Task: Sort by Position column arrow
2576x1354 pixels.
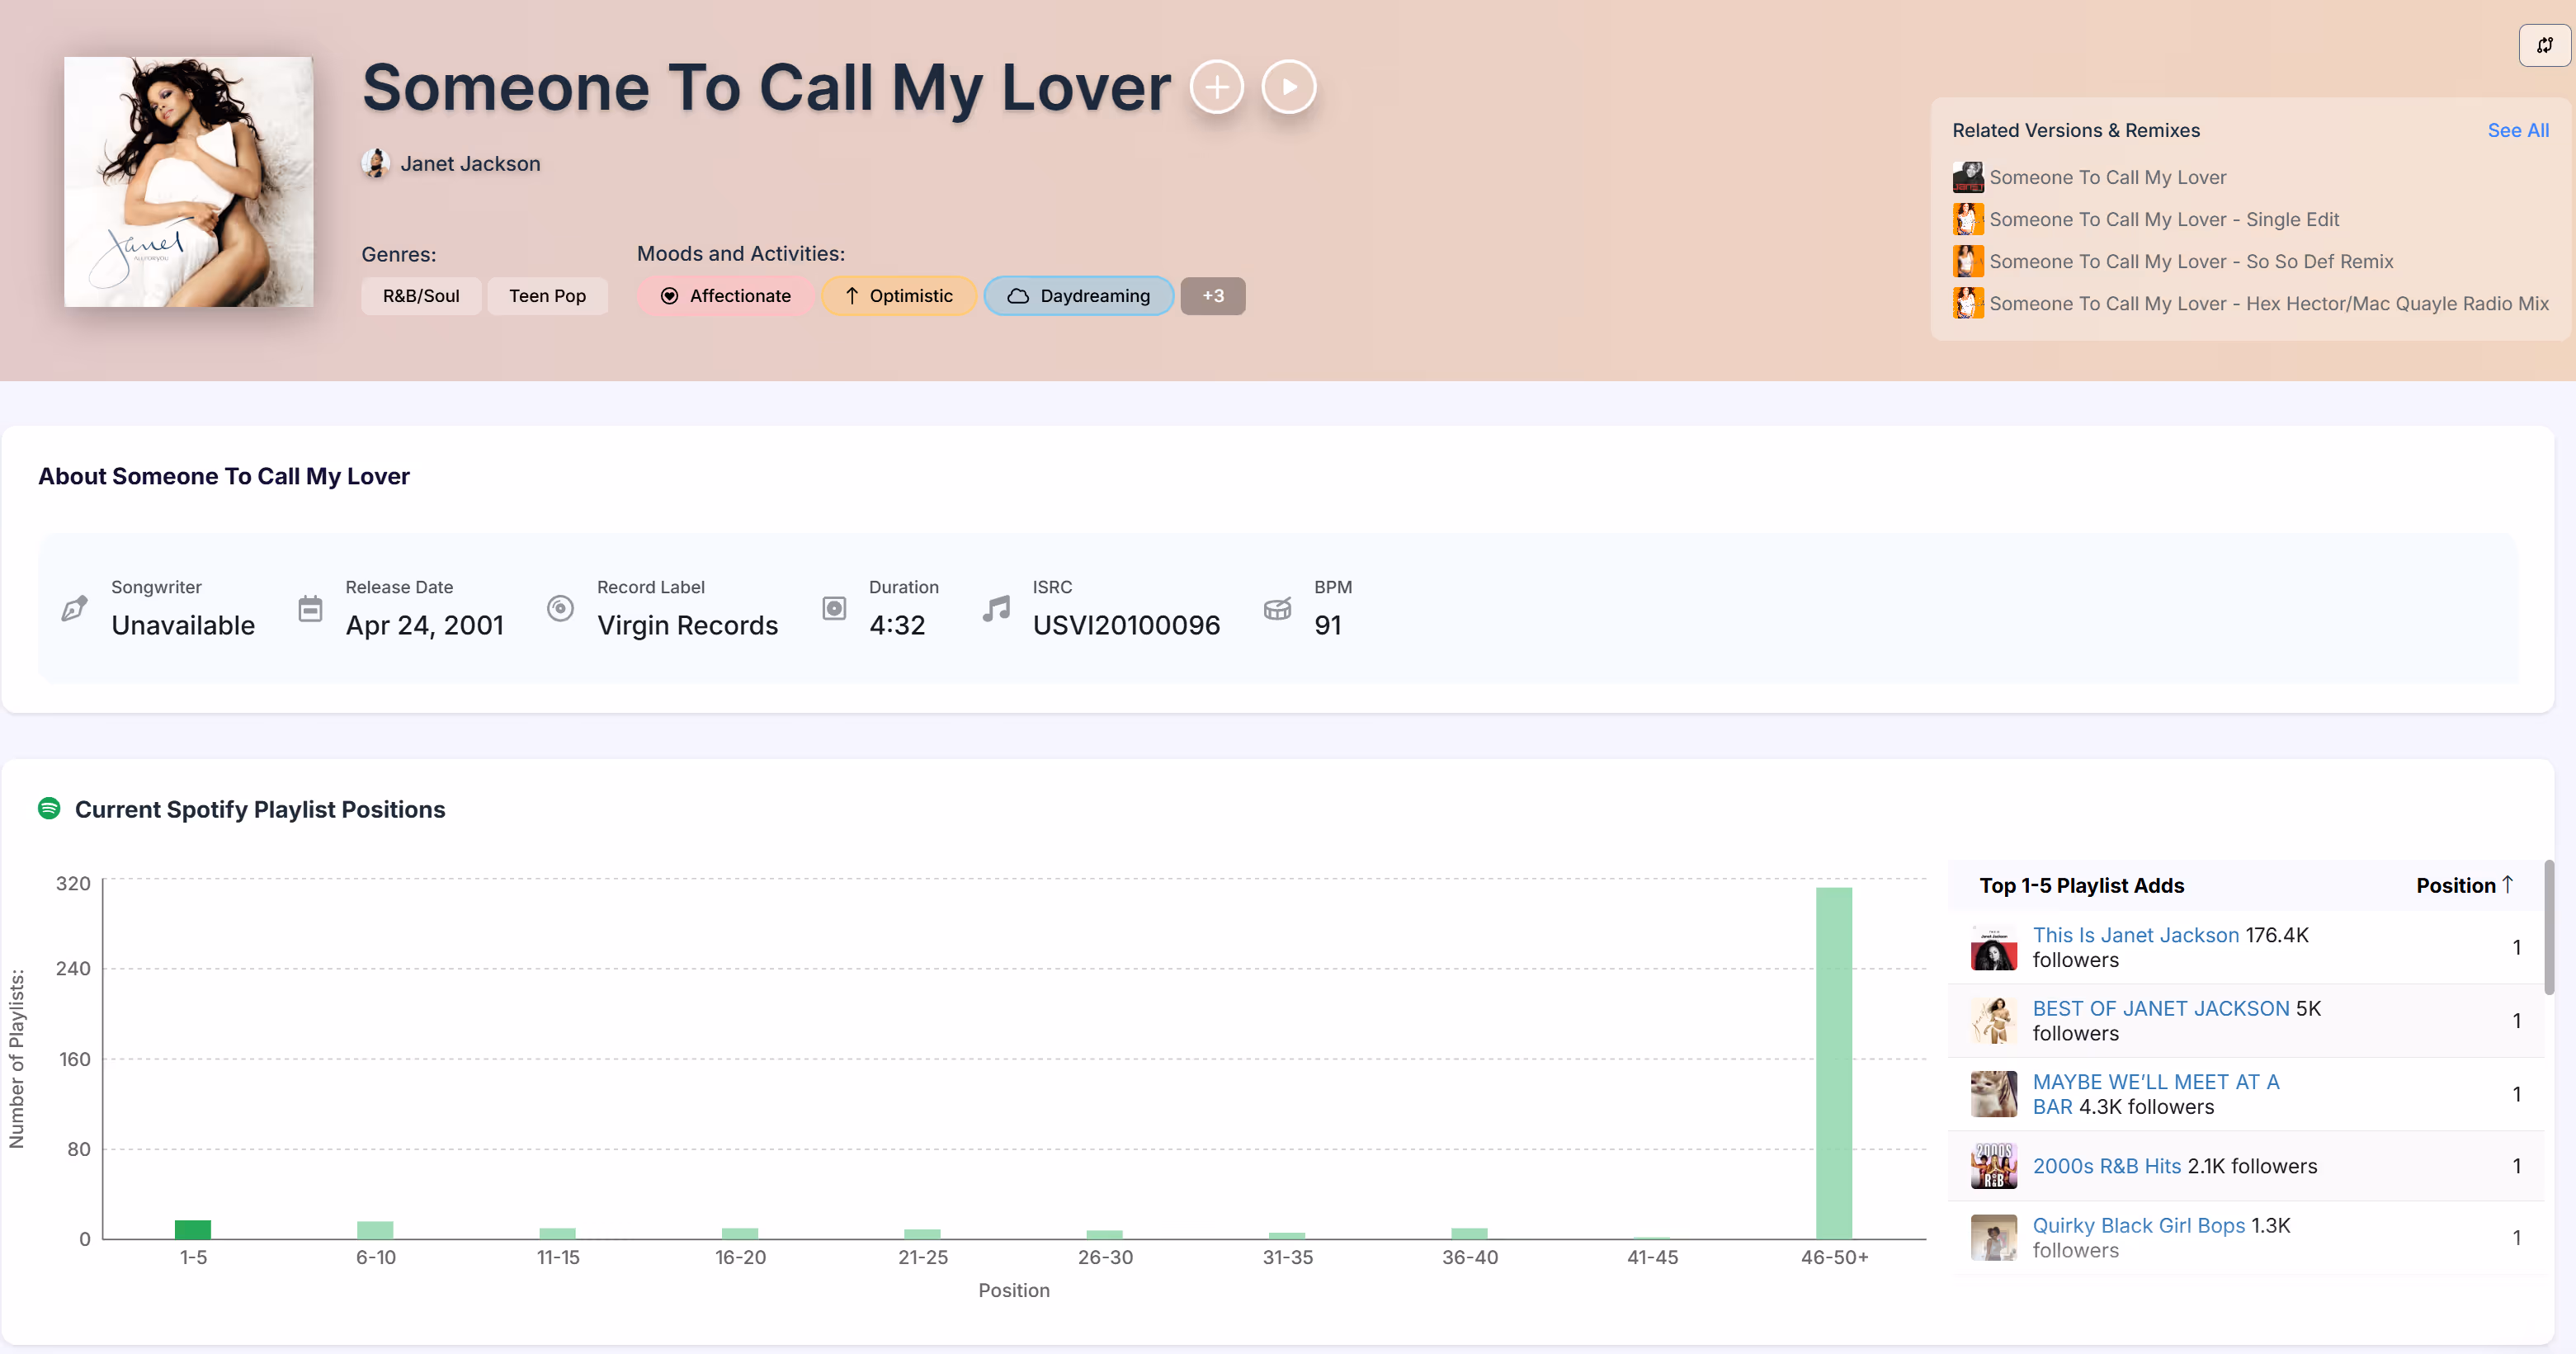Action: (2507, 885)
